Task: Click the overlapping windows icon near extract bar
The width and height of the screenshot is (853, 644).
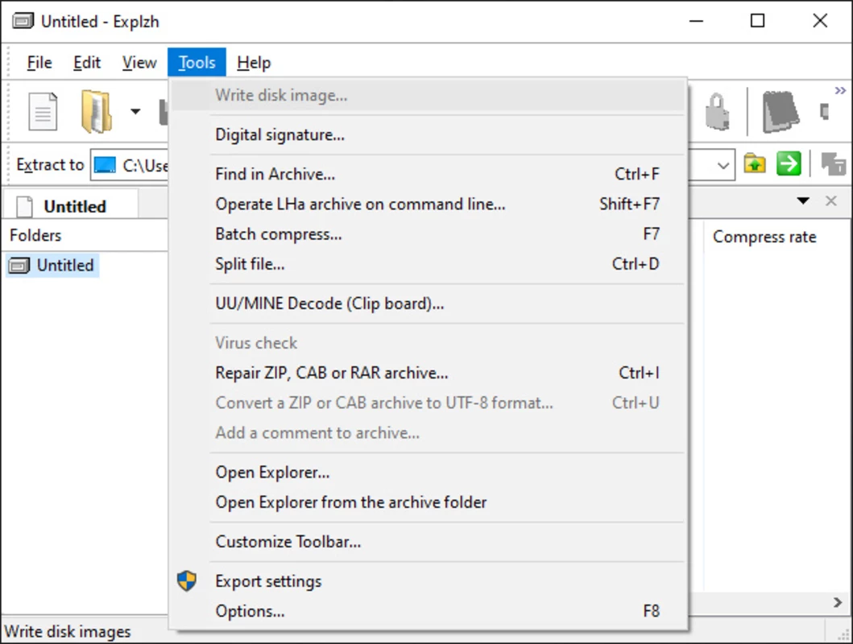Action: tap(833, 163)
